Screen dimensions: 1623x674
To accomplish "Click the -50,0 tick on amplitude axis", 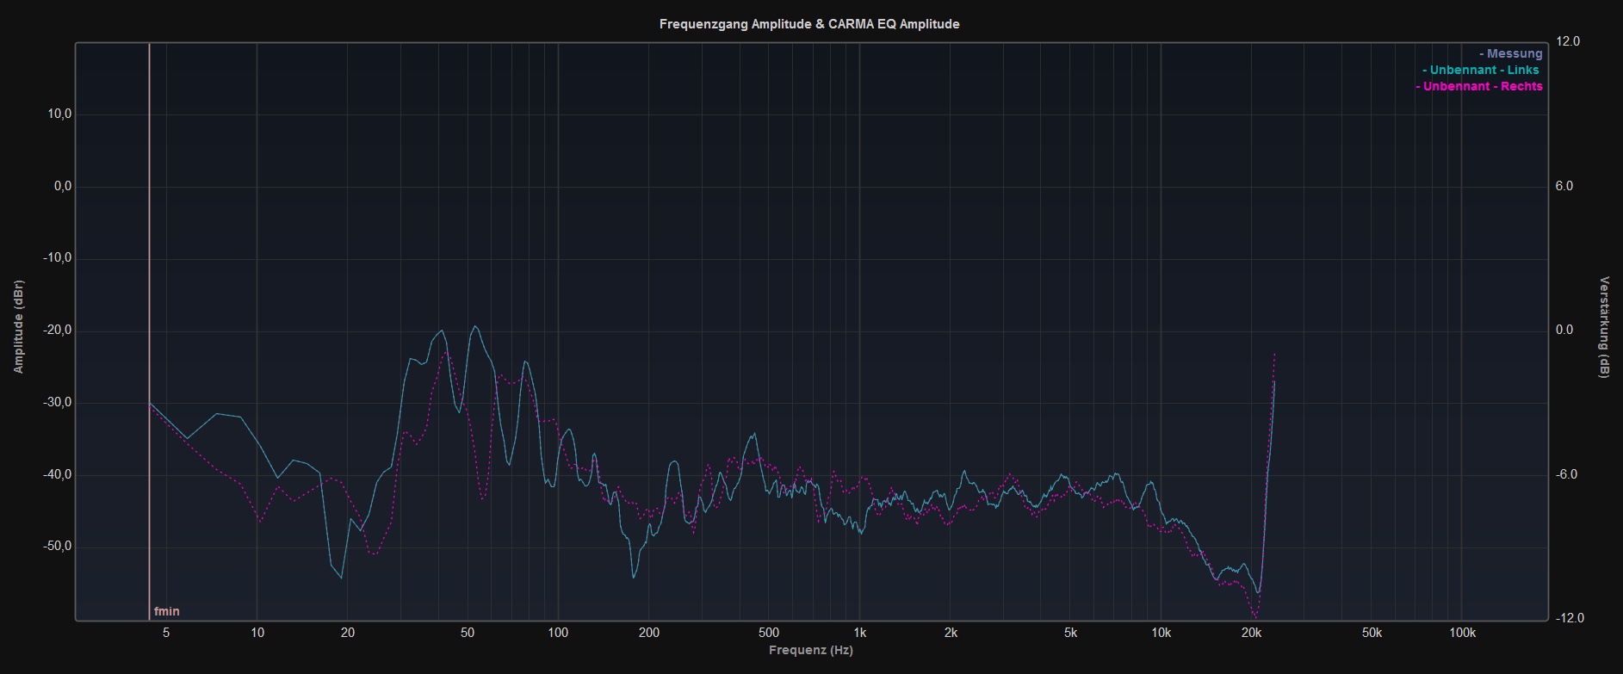I will pos(57,547).
